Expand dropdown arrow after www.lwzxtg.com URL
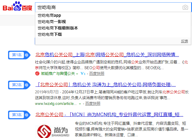 (80, 104)
